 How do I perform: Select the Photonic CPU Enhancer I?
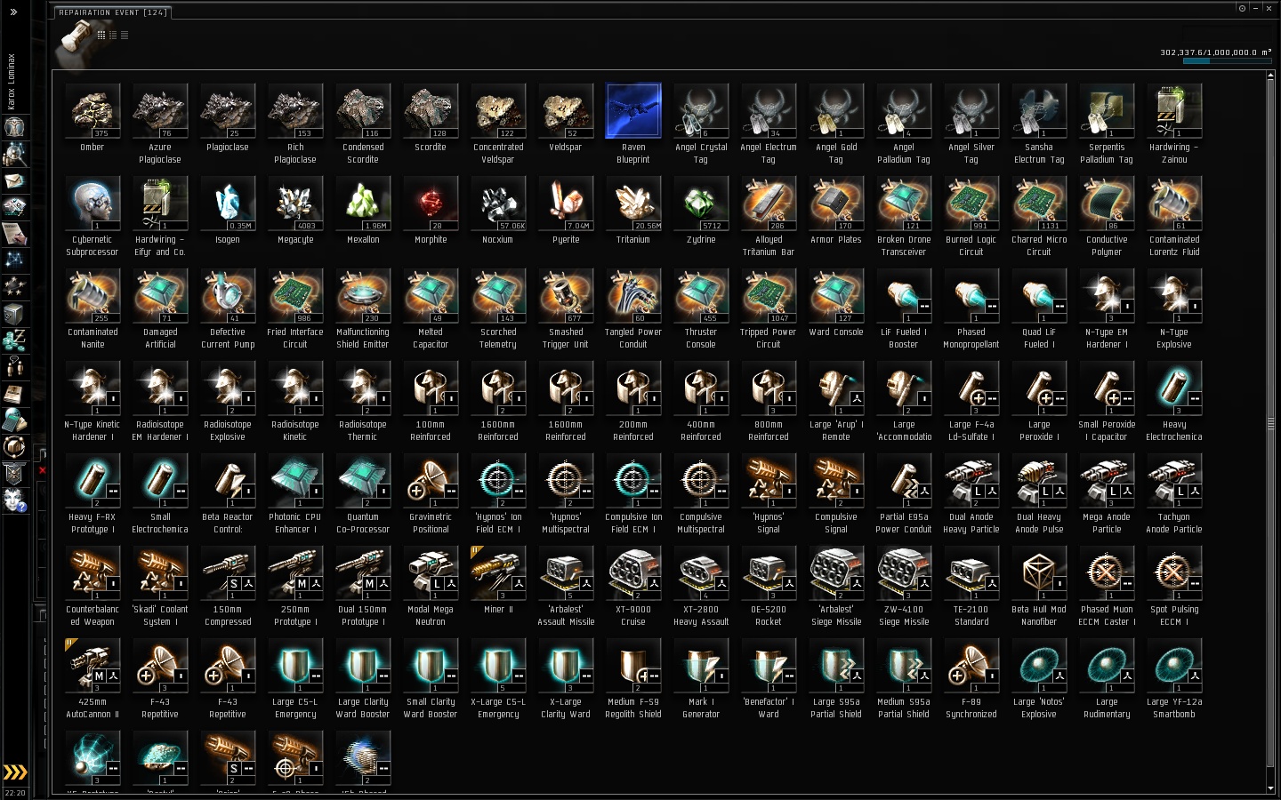pos(295,494)
